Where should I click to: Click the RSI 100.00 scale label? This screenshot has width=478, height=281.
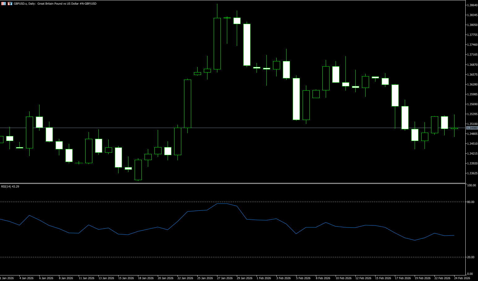[472, 185]
